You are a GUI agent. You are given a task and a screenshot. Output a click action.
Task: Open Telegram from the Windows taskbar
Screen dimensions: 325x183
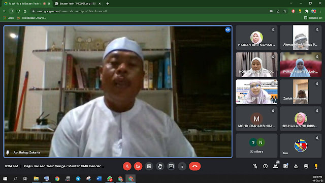(78, 178)
